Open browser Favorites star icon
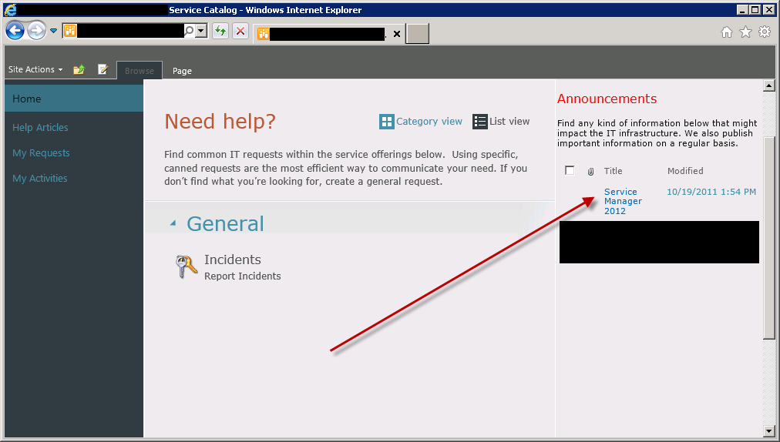Screen dimensions: 780x442 [x=745, y=32]
